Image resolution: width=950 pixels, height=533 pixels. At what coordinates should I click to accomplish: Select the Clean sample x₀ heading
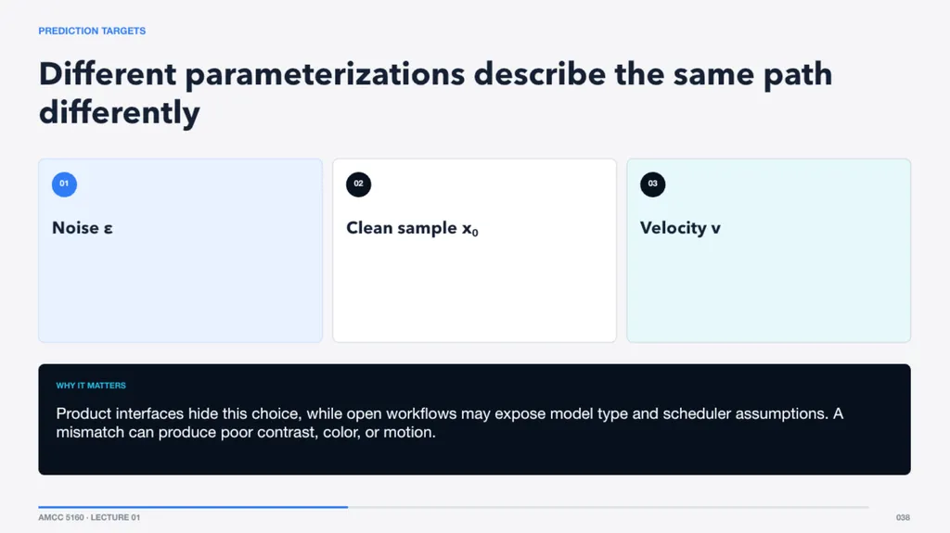point(412,228)
